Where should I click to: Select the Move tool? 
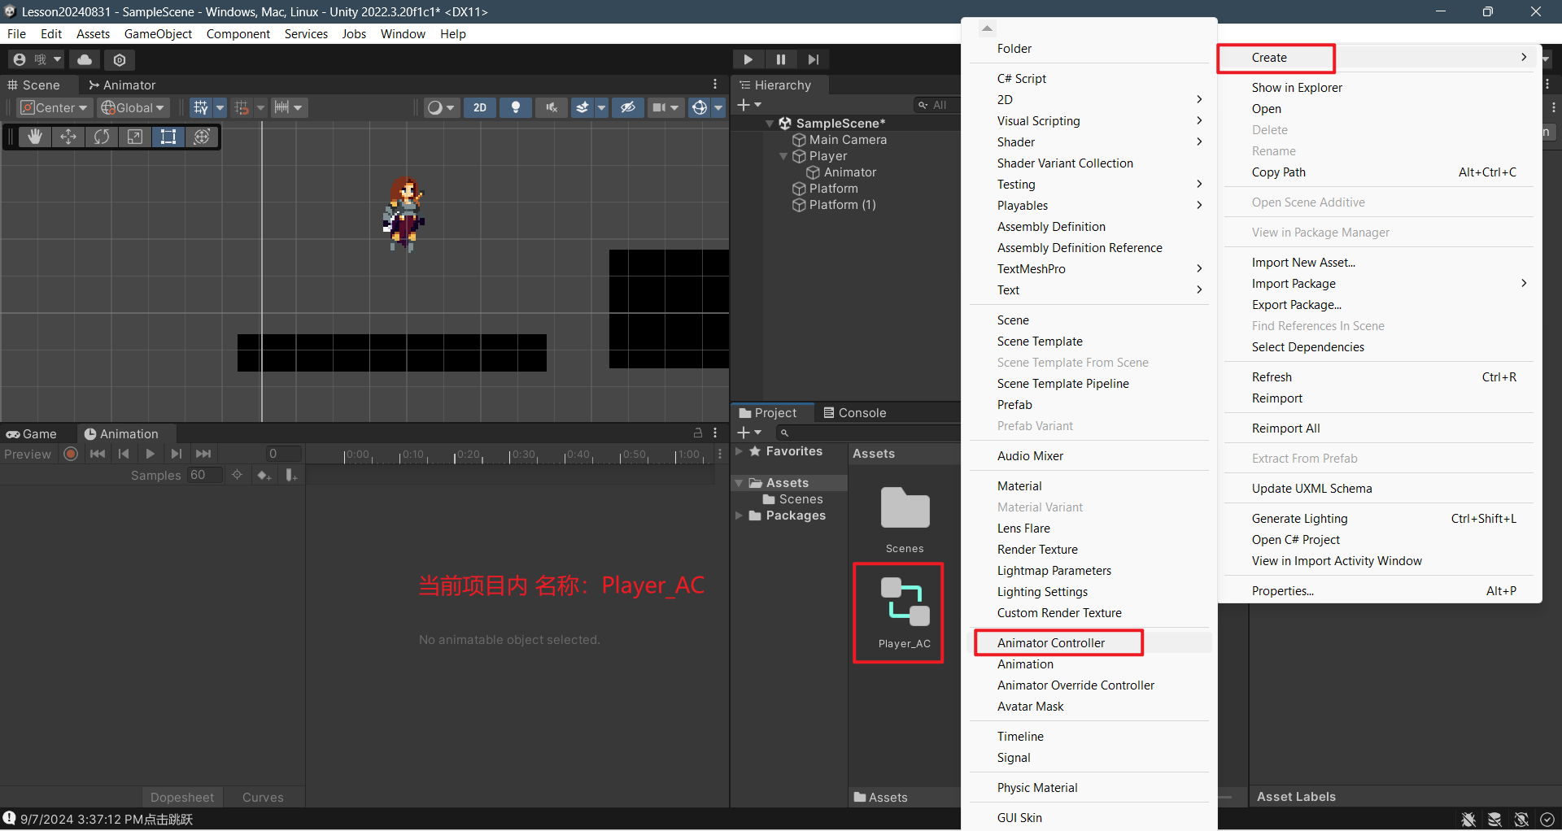(68, 137)
